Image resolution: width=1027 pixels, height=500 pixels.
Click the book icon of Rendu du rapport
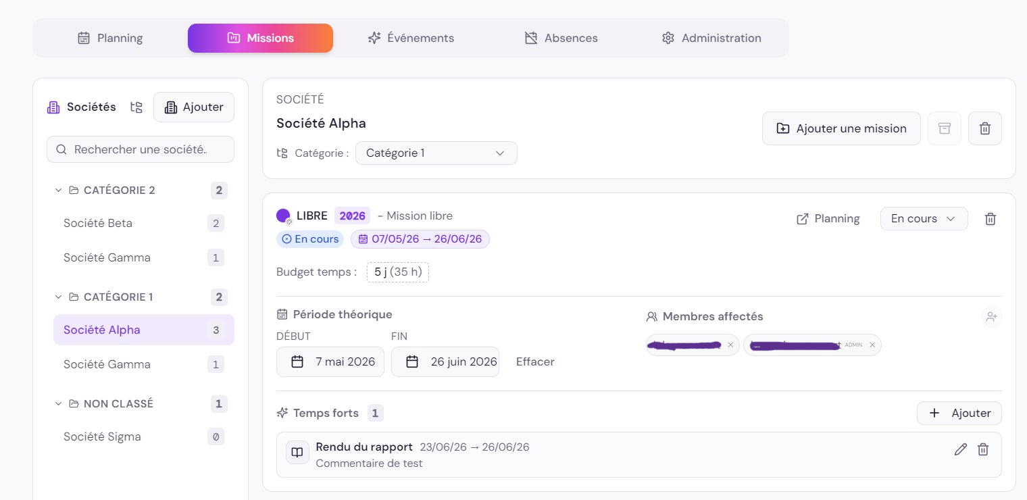pyautogui.click(x=297, y=452)
